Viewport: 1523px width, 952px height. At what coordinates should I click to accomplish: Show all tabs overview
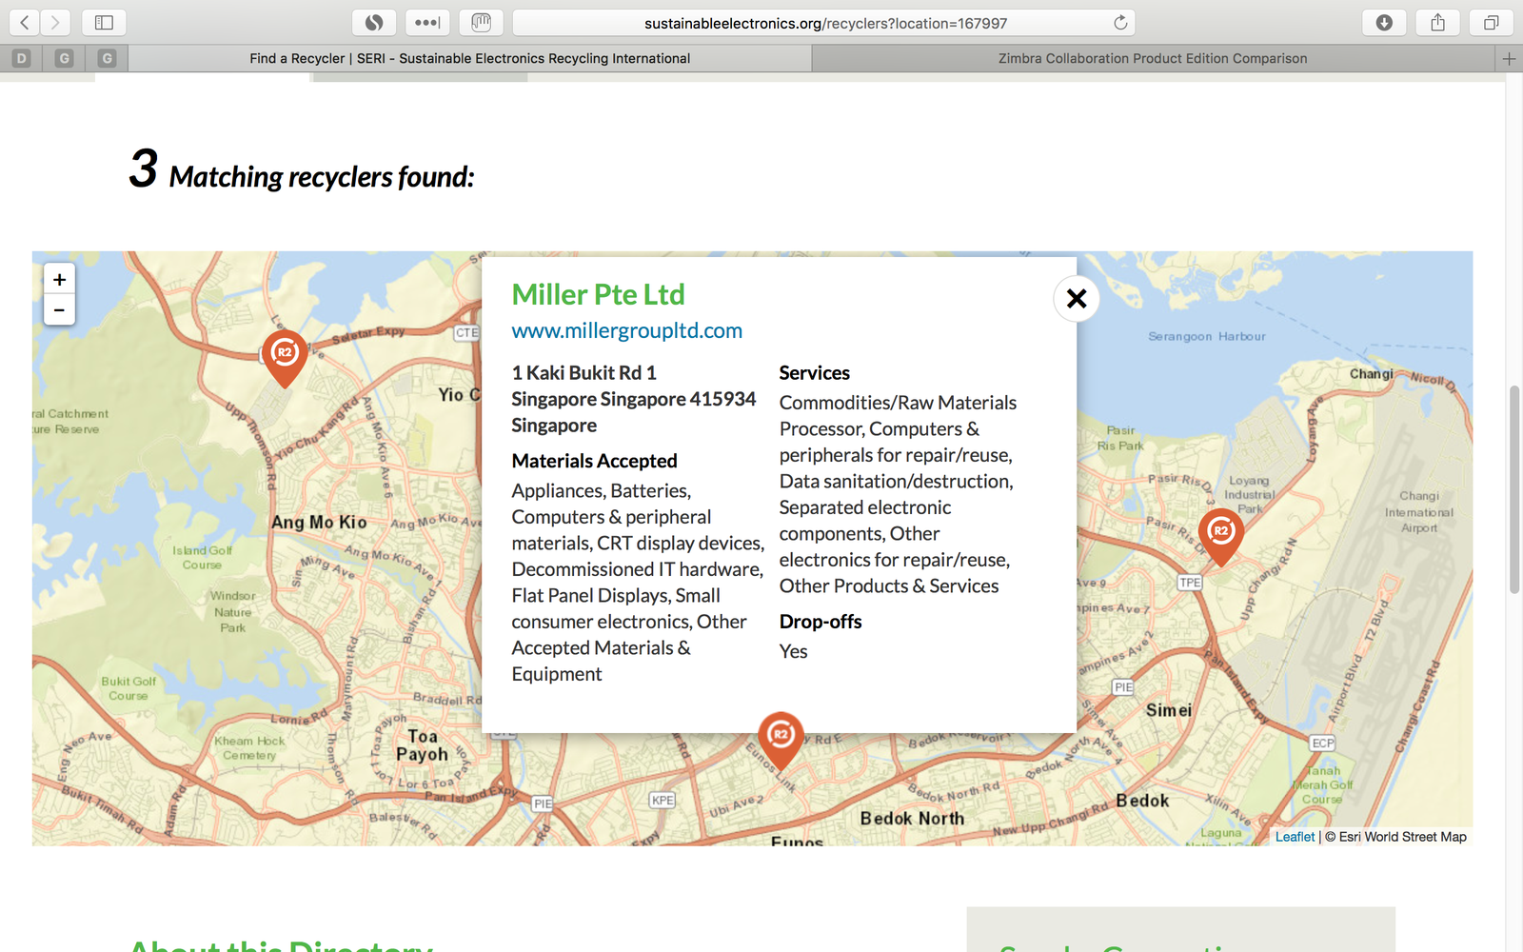[x=1491, y=23]
